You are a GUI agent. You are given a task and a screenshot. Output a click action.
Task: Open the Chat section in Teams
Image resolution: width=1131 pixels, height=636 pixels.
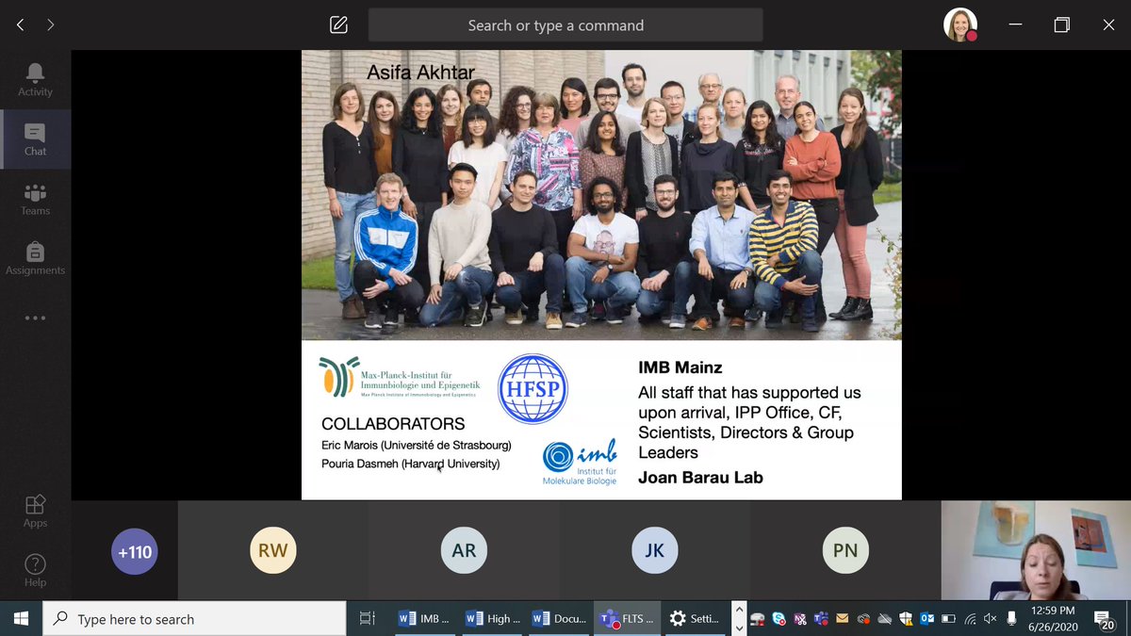click(35, 139)
